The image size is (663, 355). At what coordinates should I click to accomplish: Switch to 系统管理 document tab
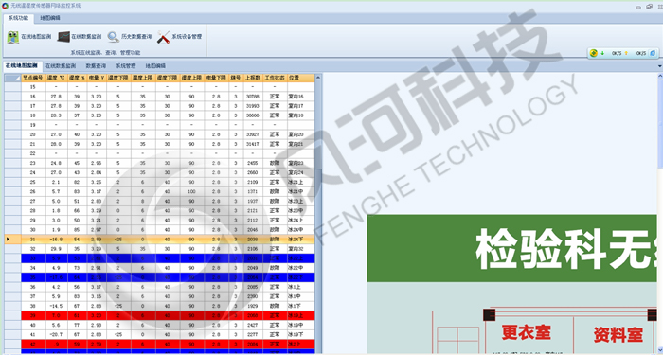tap(126, 66)
